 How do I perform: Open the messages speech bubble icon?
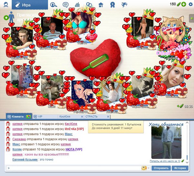[66, 5]
